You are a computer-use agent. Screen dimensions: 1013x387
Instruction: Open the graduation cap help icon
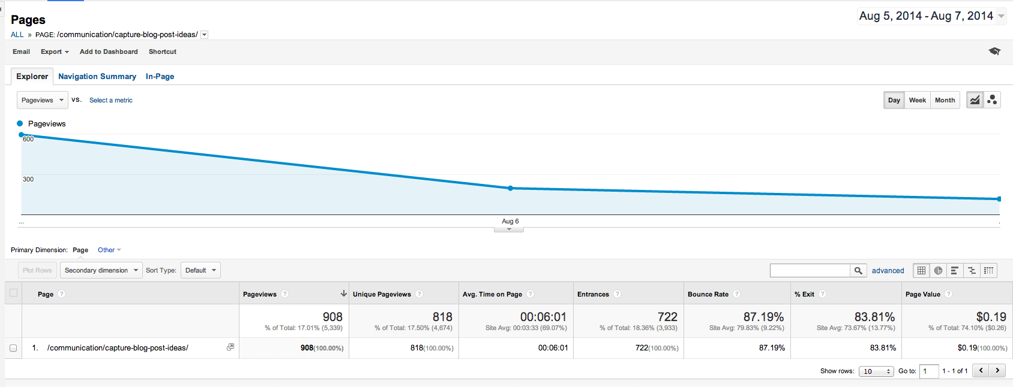point(994,52)
